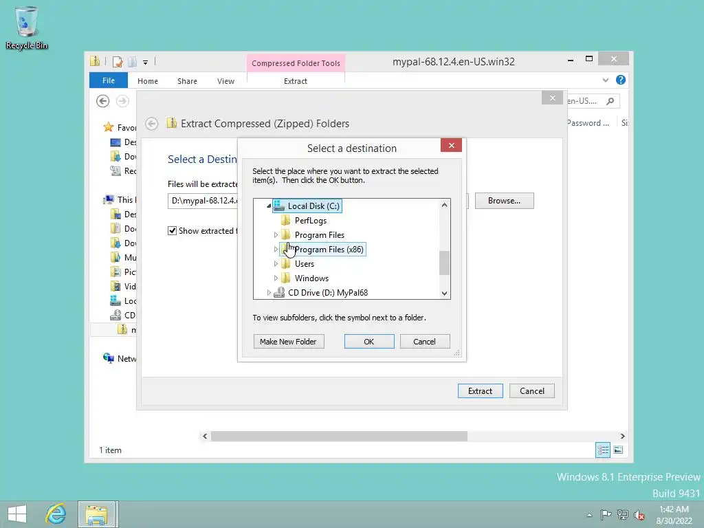Open Explorer help question mark icon
The image size is (704, 528).
pyautogui.click(x=621, y=80)
